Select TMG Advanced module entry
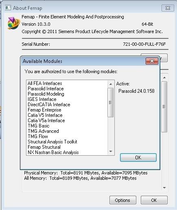Screen dimensions: 177x210 click(43, 131)
